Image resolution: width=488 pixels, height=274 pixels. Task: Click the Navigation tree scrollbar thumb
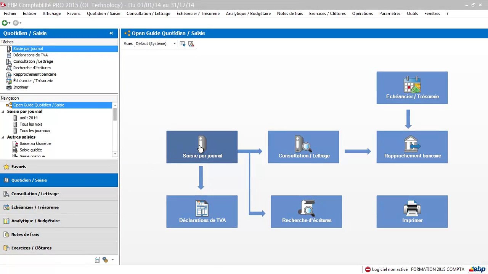[x=115, y=114]
